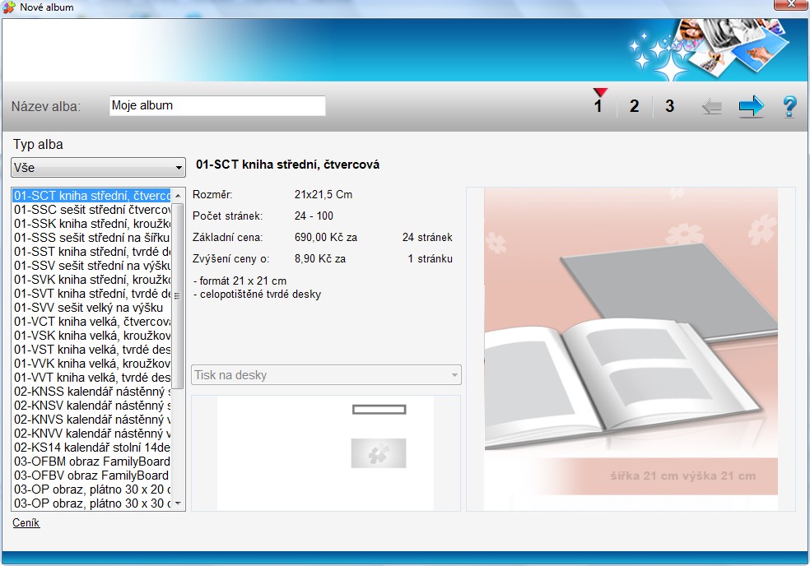Image resolution: width=810 pixels, height=566 pixels.
Task: Select 01-VCT kniha velká, čtvercová
Action: click(x=92, y=321)
